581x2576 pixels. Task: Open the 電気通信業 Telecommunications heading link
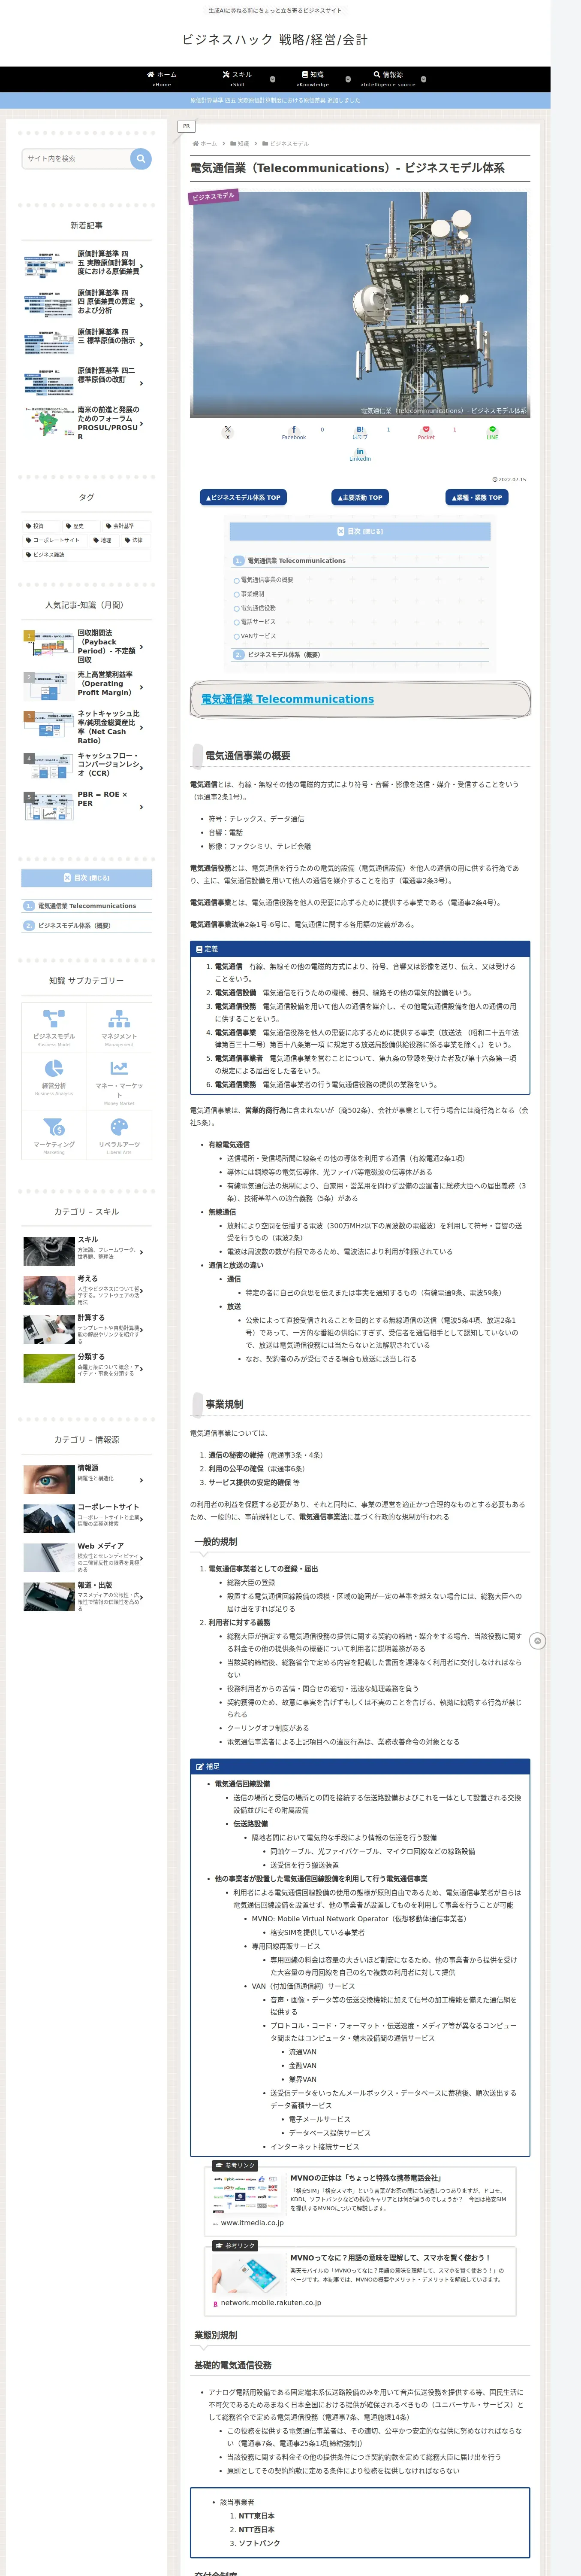[288, 699]
